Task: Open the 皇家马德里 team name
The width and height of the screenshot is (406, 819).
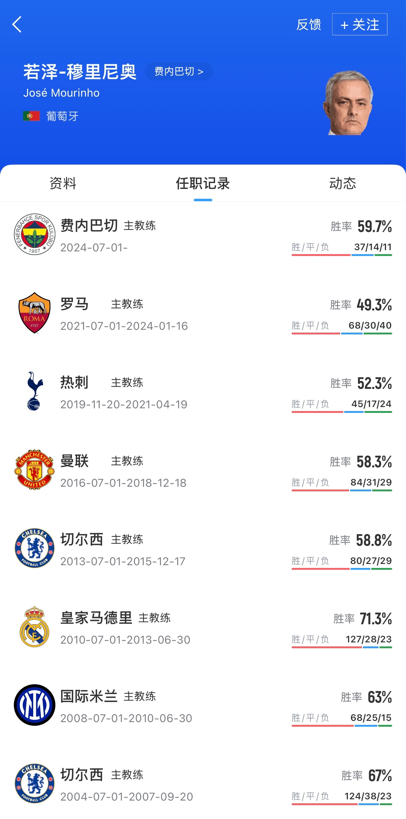Action: [x=96, y=618]
